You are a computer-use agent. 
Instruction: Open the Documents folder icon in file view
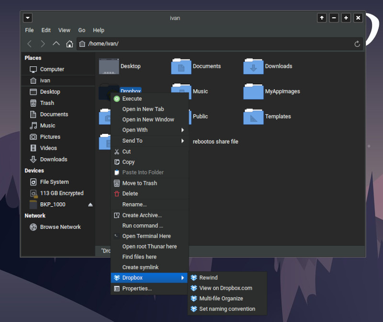(181, 66)
